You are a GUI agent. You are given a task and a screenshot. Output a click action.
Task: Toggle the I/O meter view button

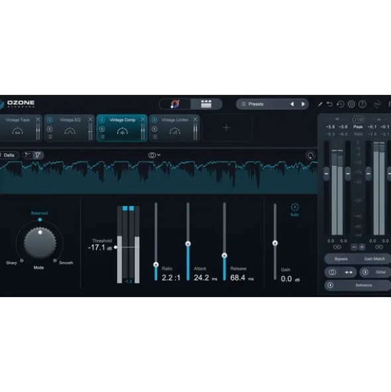[x=358, y=119]
